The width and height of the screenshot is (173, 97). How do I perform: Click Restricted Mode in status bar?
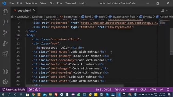tap(14, 89)
